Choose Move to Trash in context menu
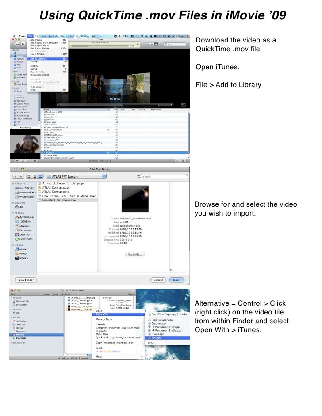 [118, 319]
